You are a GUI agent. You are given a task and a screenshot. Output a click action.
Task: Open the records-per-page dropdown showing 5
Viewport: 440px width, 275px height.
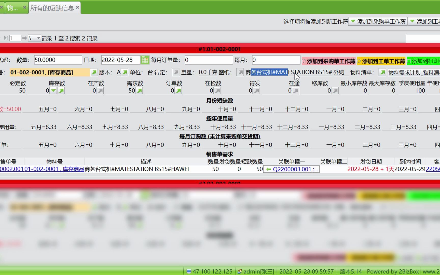click(38, 38)
